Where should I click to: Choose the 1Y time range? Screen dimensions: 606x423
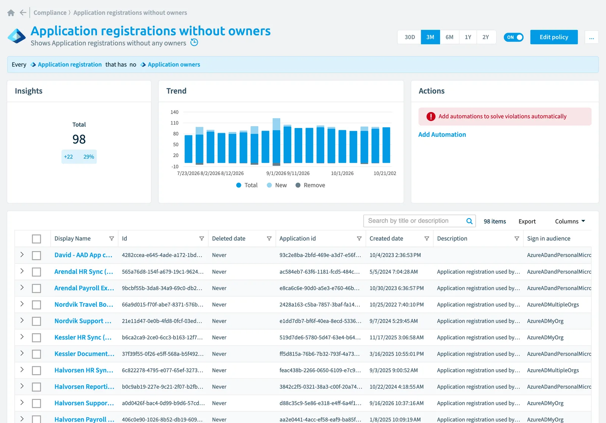click(x=468, y=37)
